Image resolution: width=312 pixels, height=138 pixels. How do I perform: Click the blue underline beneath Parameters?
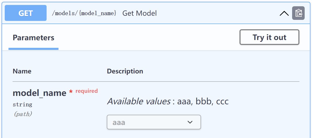pos(34,49)
